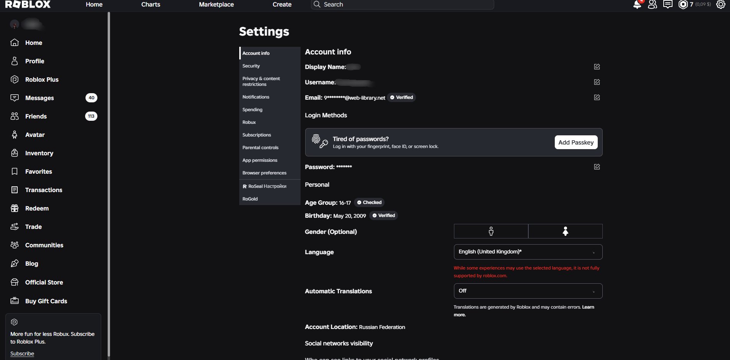Viewport: 730px width, 360px height.
Task: Open Privacy & content restrictions tab
Action: (270, 81)
